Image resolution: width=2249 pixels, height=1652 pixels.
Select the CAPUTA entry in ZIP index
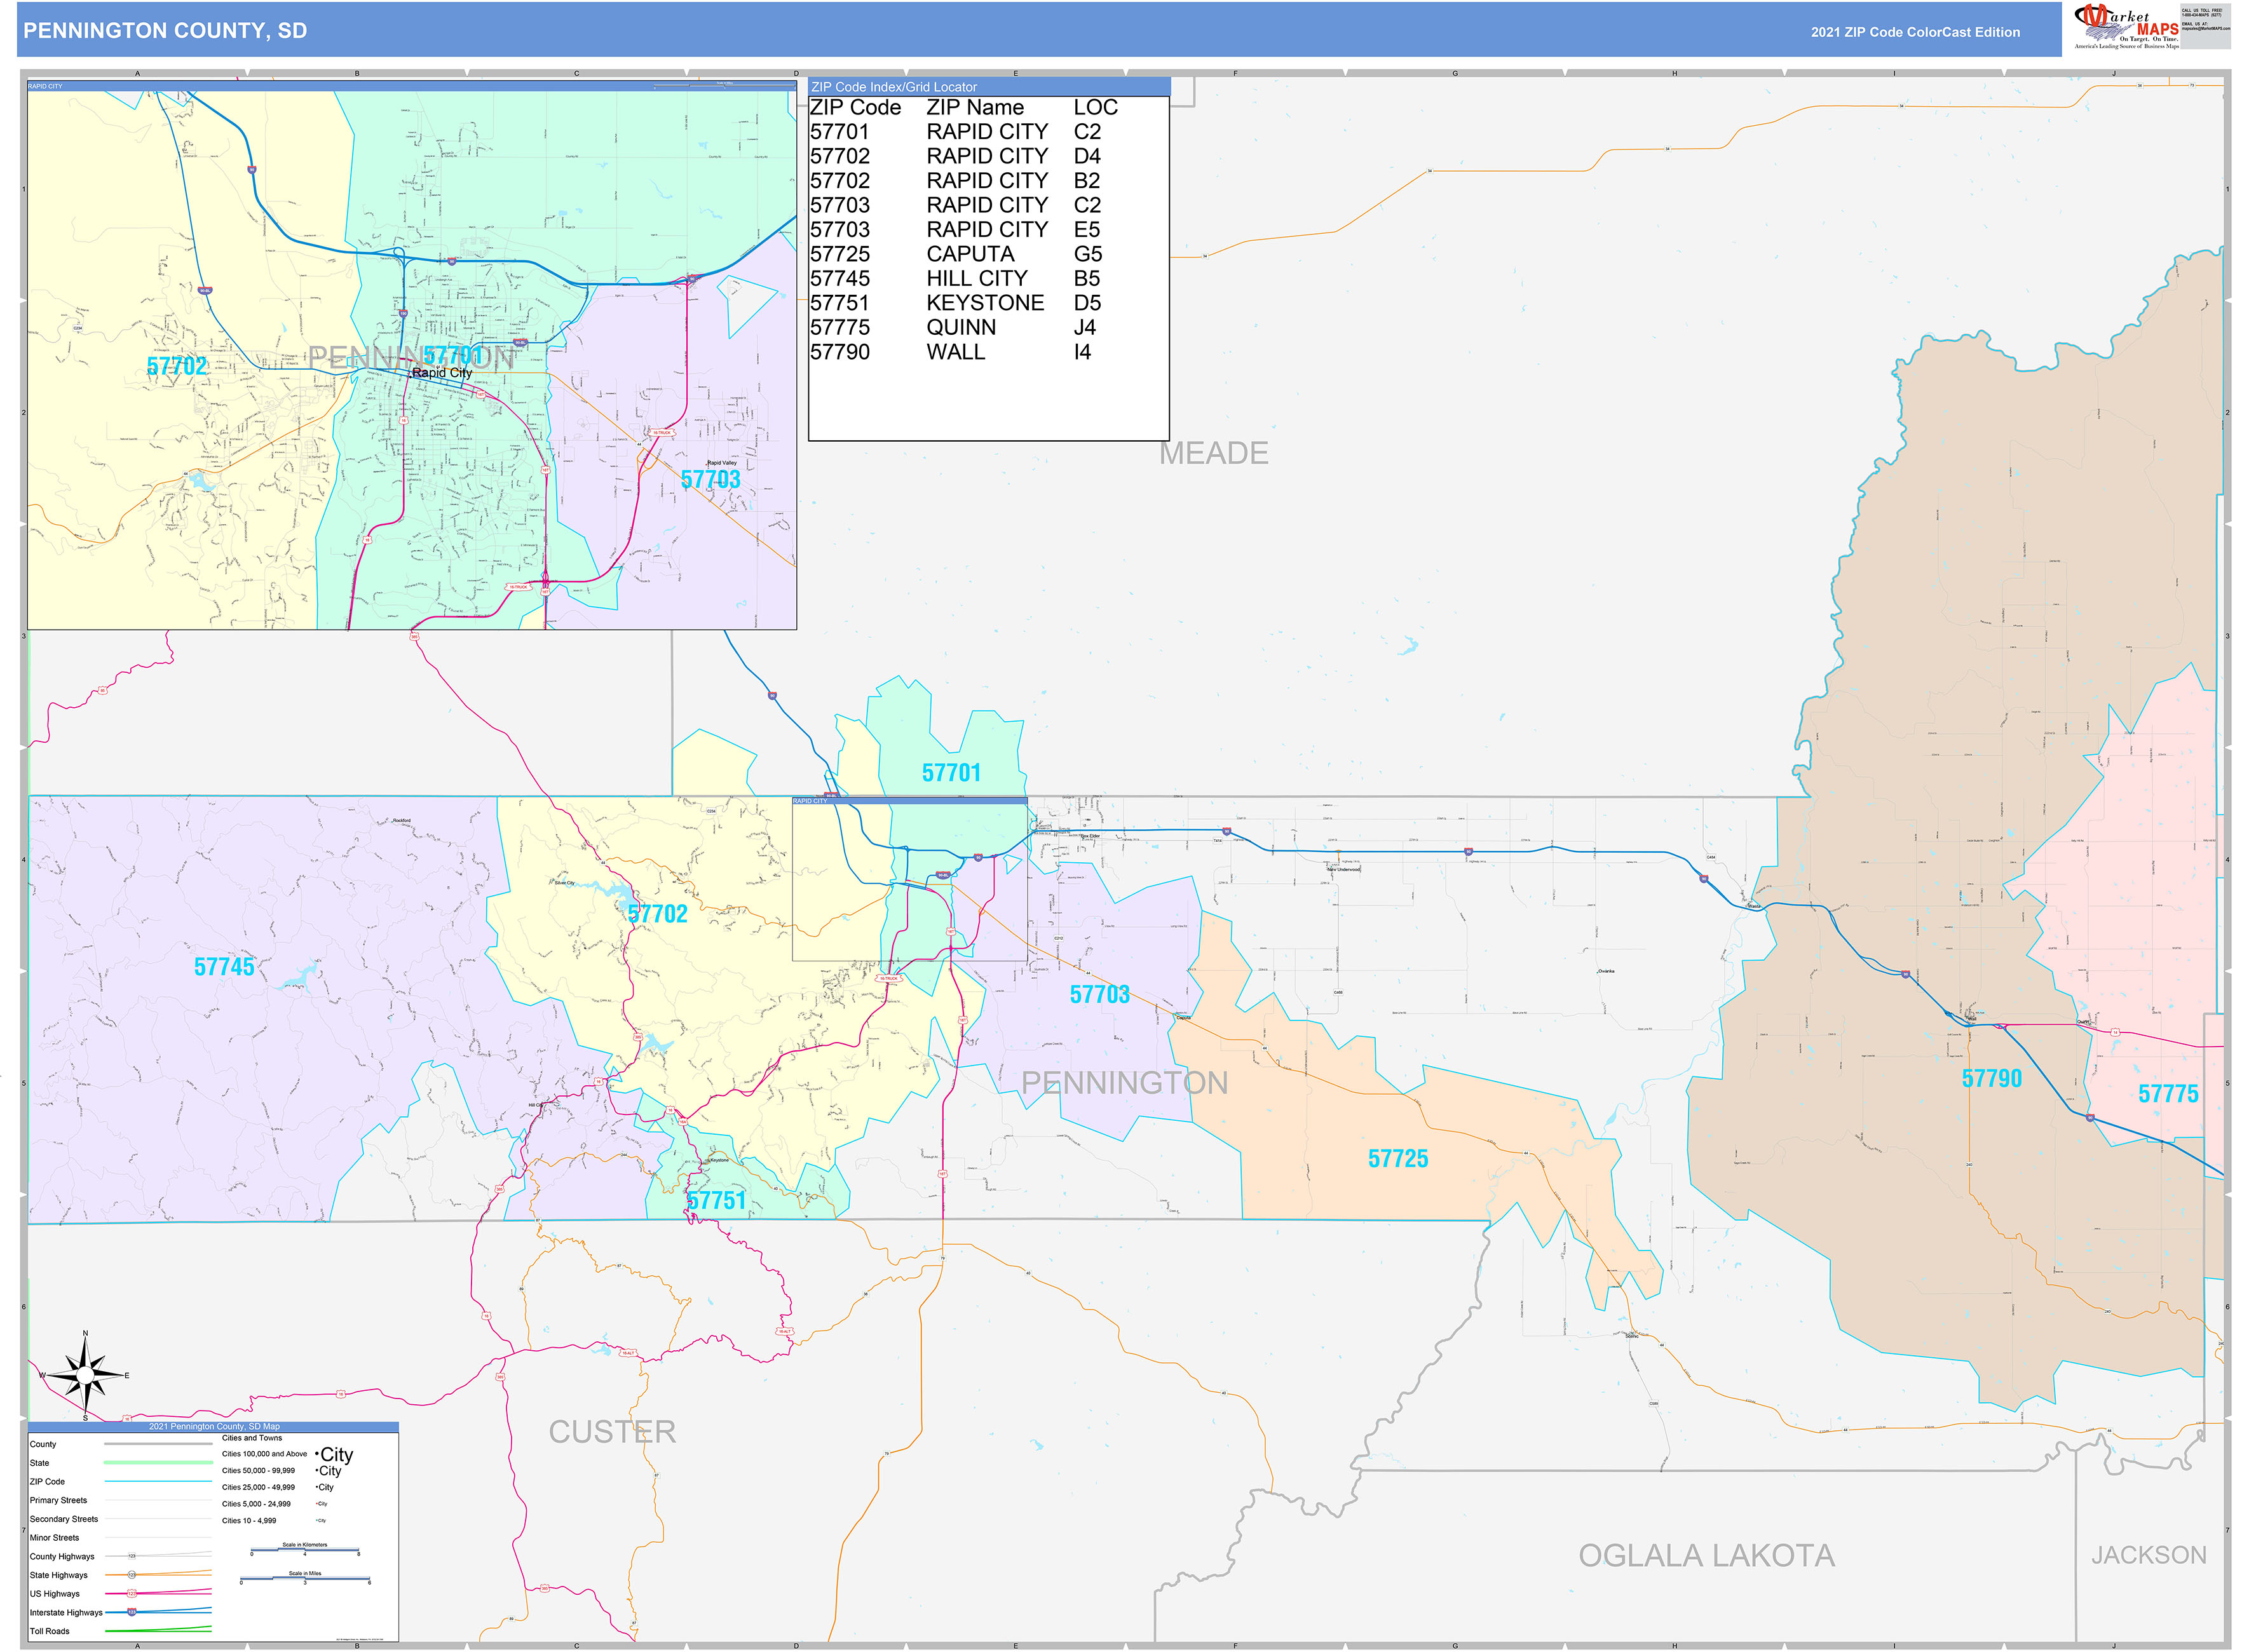pyautogui.click(x=970, y=254)
